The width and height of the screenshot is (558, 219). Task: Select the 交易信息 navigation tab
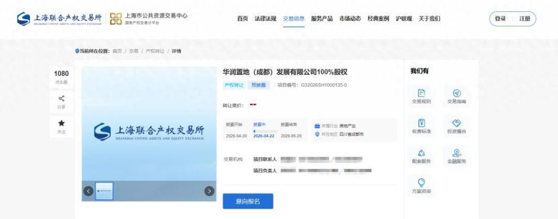point(294,19)
